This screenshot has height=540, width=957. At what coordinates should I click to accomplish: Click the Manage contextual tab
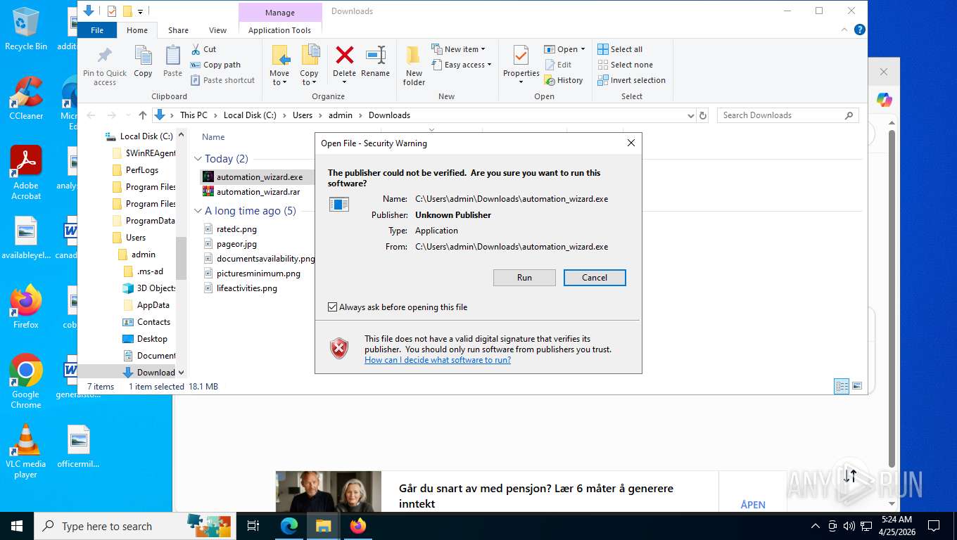point(280,13)
